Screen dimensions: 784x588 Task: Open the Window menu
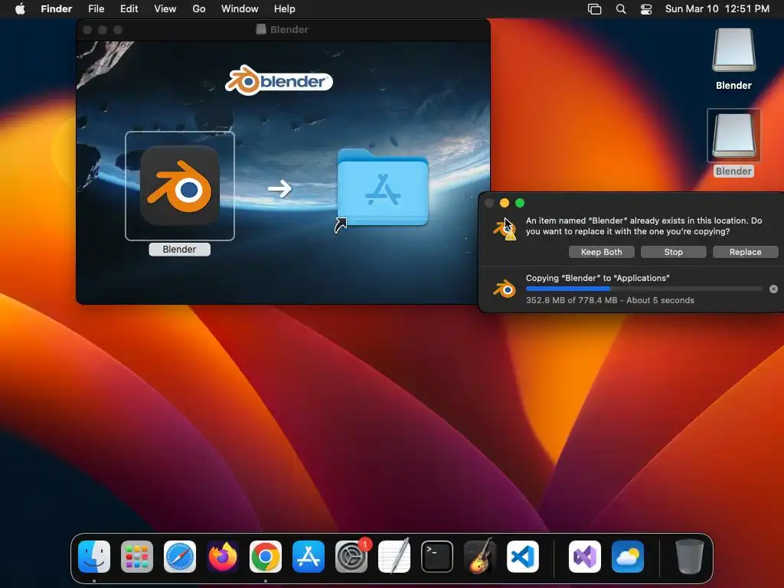(x=240, y=9)
